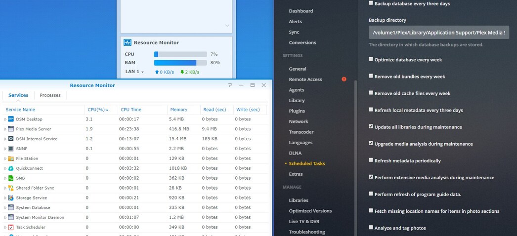
Task: Click the Plex Media Server service icon
Action: (11, 129)
